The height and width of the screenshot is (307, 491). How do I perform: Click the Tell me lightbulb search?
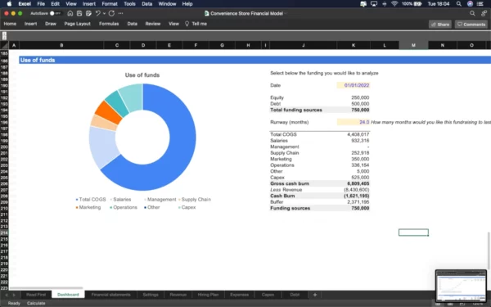[x=196, y=24]
